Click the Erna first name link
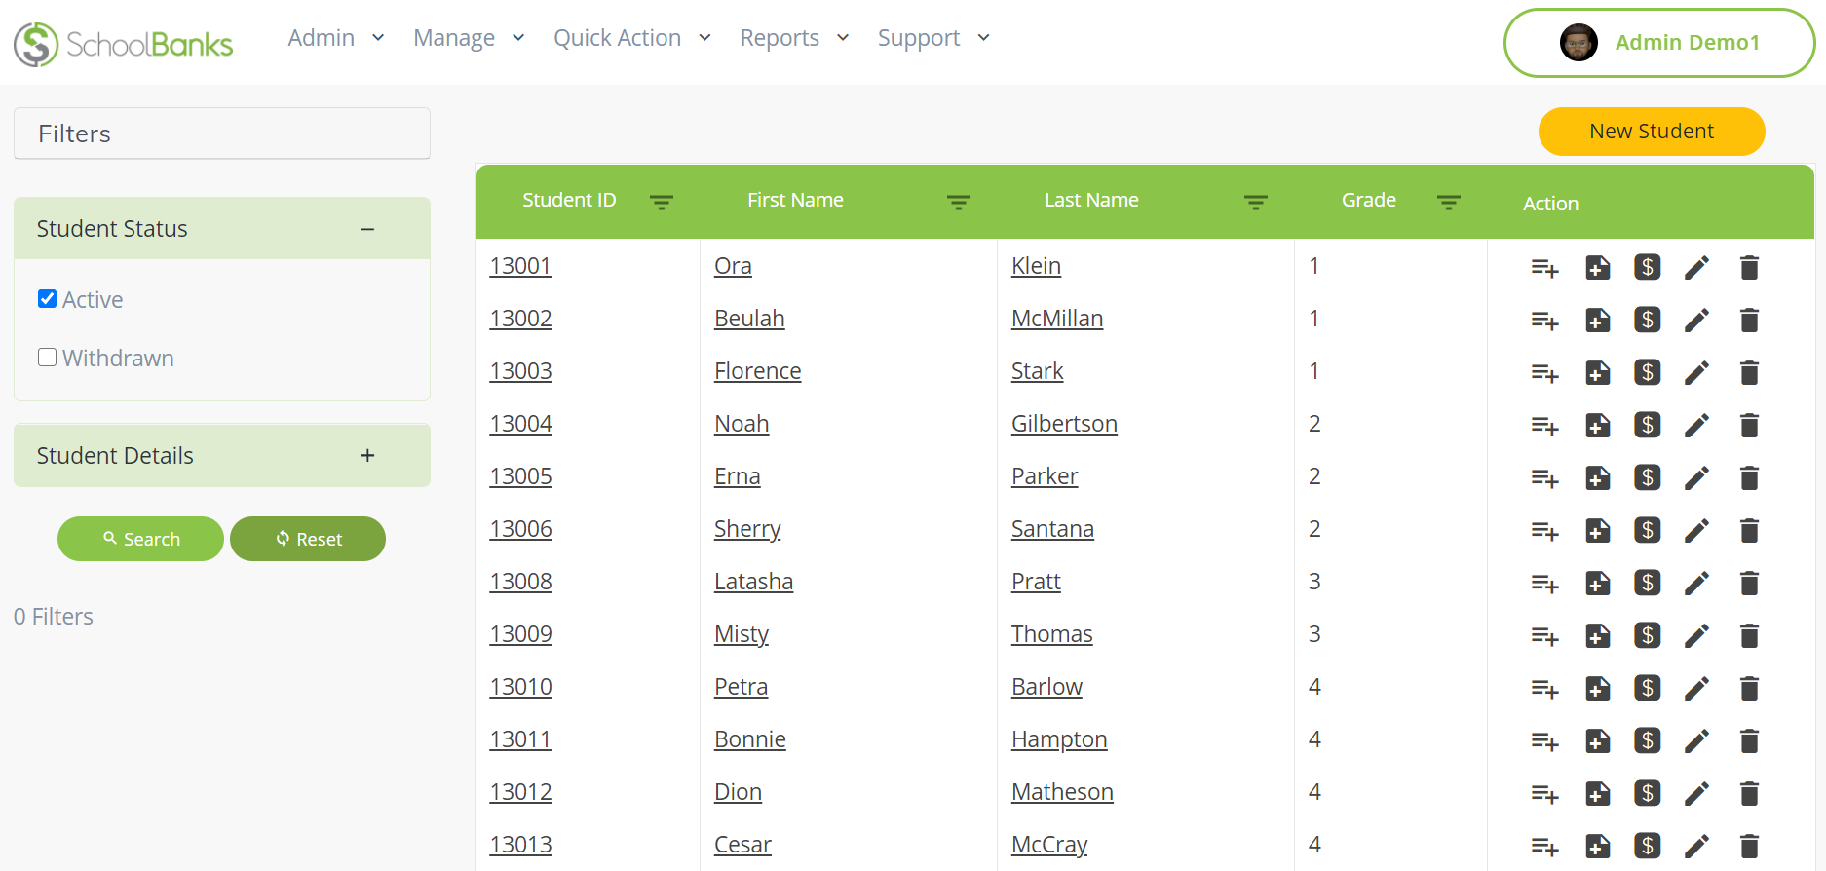 [x=737, y=476]
